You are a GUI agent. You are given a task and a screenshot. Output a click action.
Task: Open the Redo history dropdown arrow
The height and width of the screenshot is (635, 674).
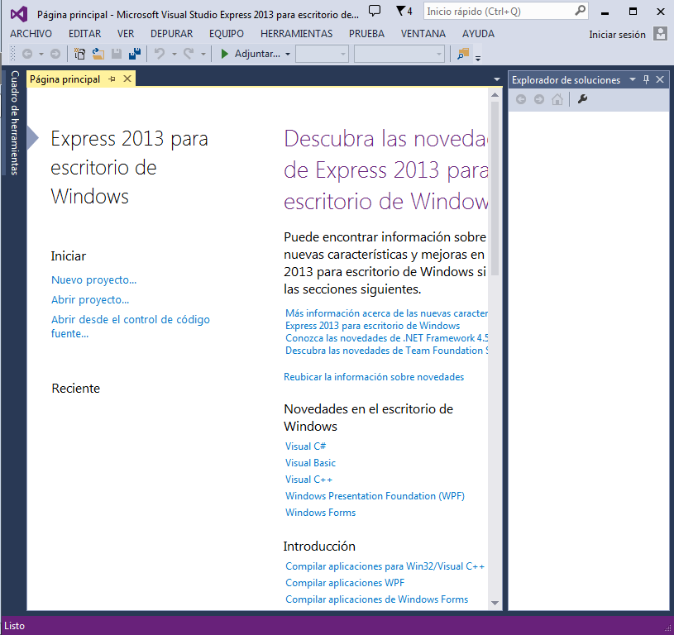[x=203, y=54]
